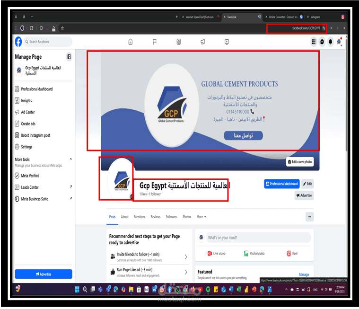The height and width of the screenshot is (309, 359).
Task: Expand the More tab dropdown
Action: (201, 217)
